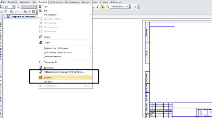Screen dimensions: 212x118
Task: Open the Выделить menu
Action: [x=25, y=2]
